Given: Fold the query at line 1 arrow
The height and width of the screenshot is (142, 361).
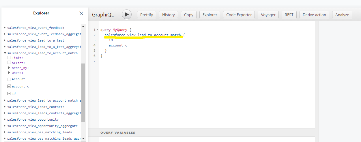Looking at the screenshot, I should point(97,30).
